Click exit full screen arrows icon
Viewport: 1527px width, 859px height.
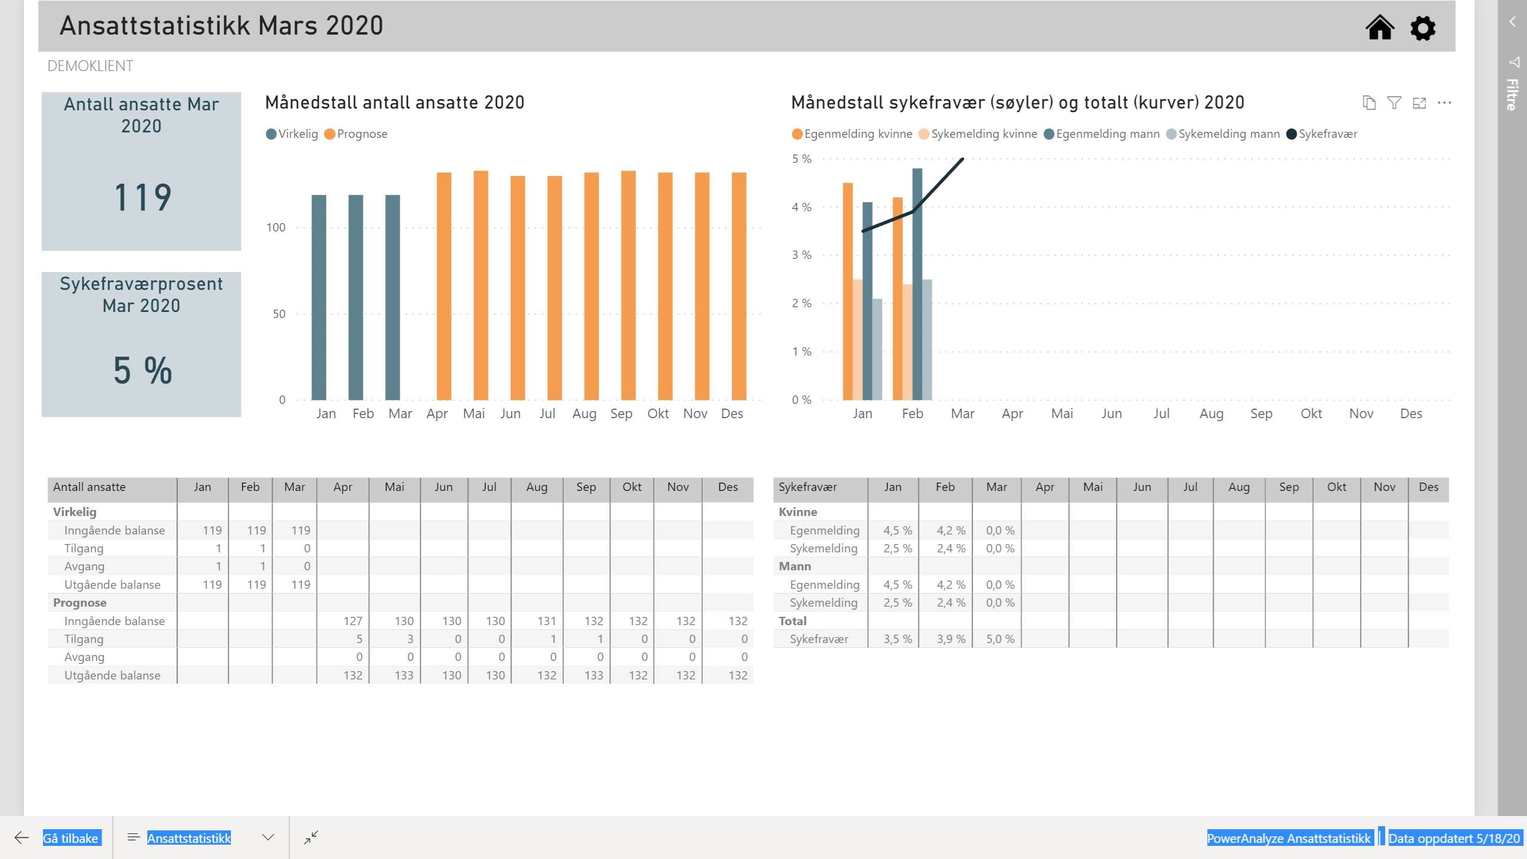[x=311, y=838]
